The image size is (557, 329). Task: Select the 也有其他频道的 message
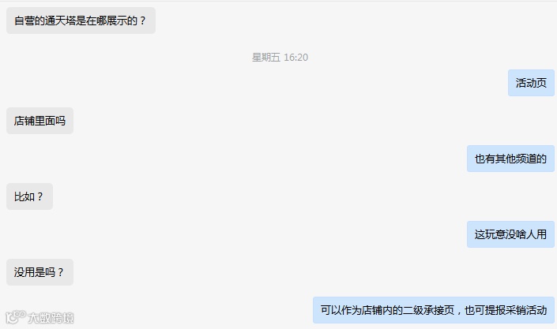click(510, 159)
